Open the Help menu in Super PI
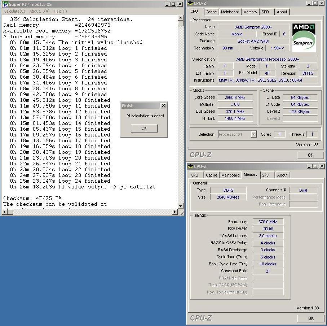327x326 pixels. coord(60,11)
